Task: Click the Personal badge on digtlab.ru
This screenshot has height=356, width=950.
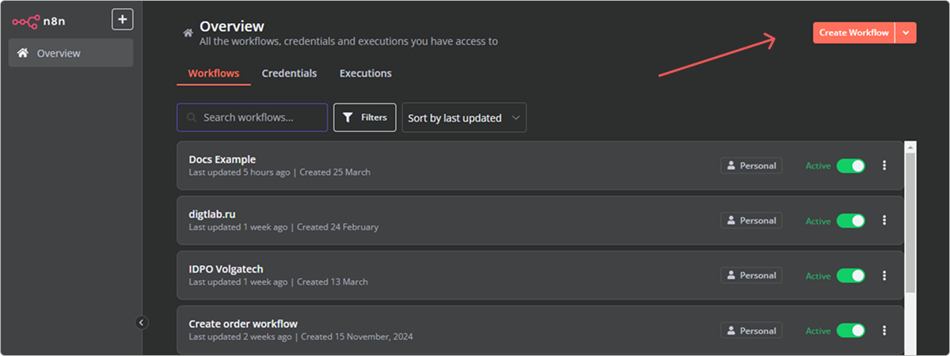Action: tap(751, 221)
